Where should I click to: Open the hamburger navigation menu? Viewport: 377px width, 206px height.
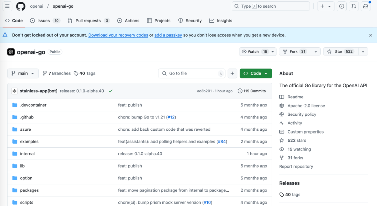coord(7,6)
